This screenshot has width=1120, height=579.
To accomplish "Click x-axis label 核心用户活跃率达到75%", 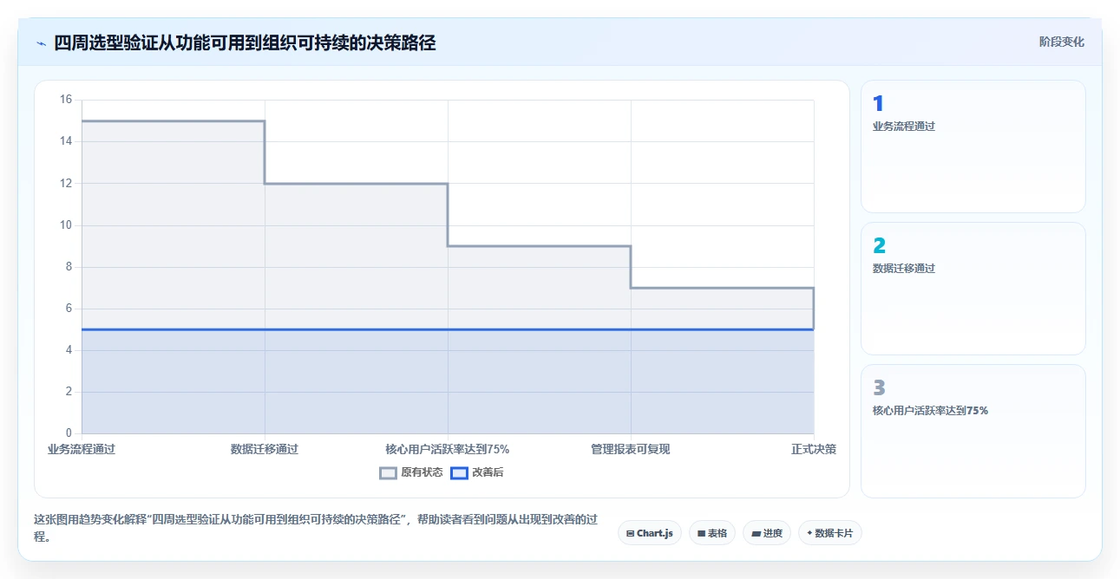I will 448,449.
